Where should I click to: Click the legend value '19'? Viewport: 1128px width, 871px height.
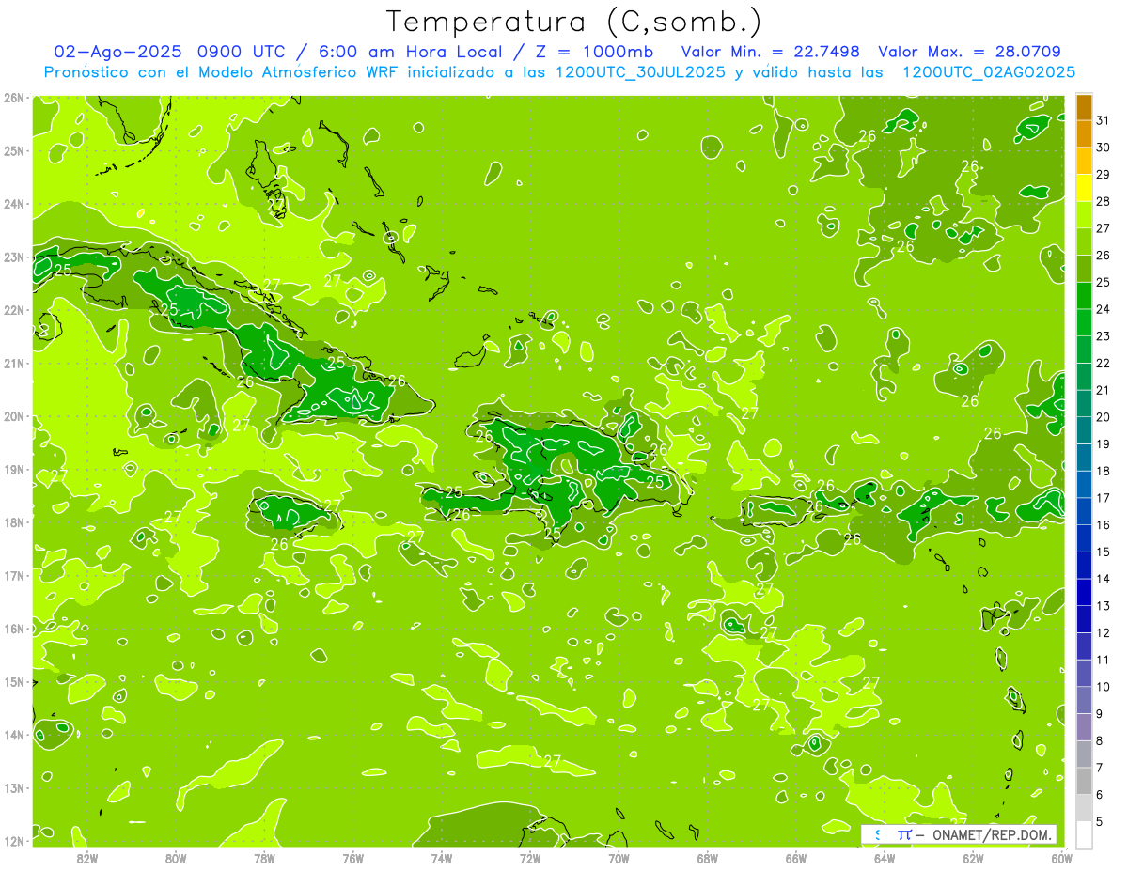[1104, 443]
